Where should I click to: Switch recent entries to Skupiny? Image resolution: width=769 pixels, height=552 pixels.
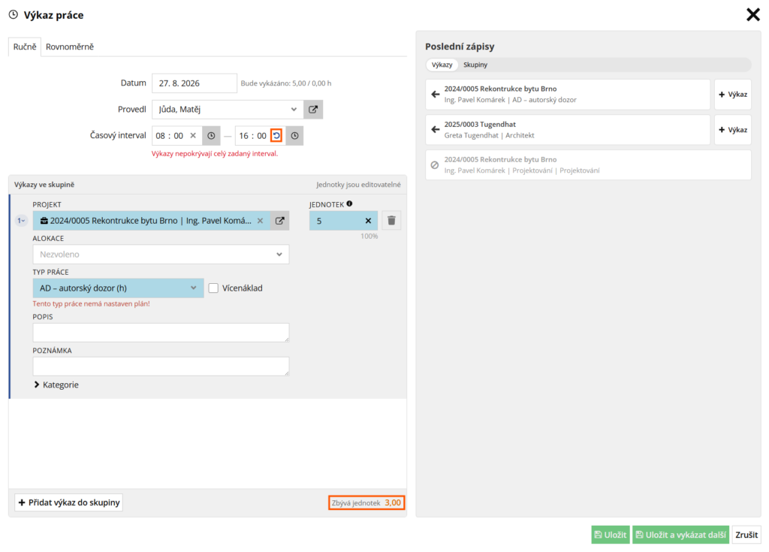tap(475, 65)
